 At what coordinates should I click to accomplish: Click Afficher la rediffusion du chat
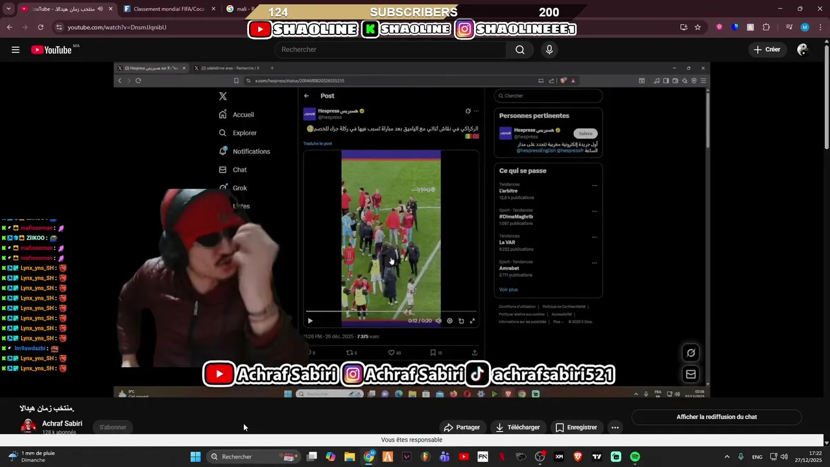pyautogui.click(x=717, y=417)
